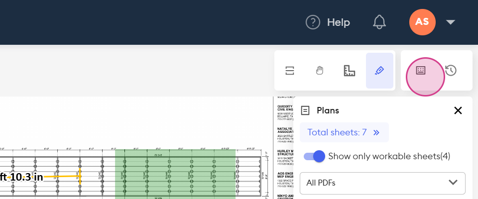
Task: Select the ruler measure tool
Action: click(350, 71)
